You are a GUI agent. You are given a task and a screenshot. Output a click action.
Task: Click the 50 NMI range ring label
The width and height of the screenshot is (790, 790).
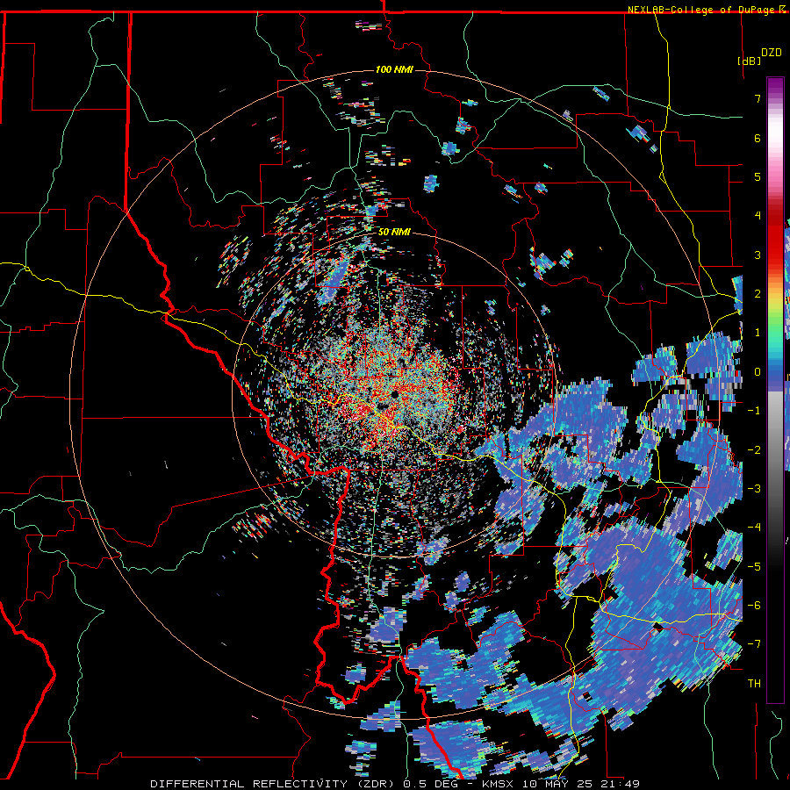point(394,232)
